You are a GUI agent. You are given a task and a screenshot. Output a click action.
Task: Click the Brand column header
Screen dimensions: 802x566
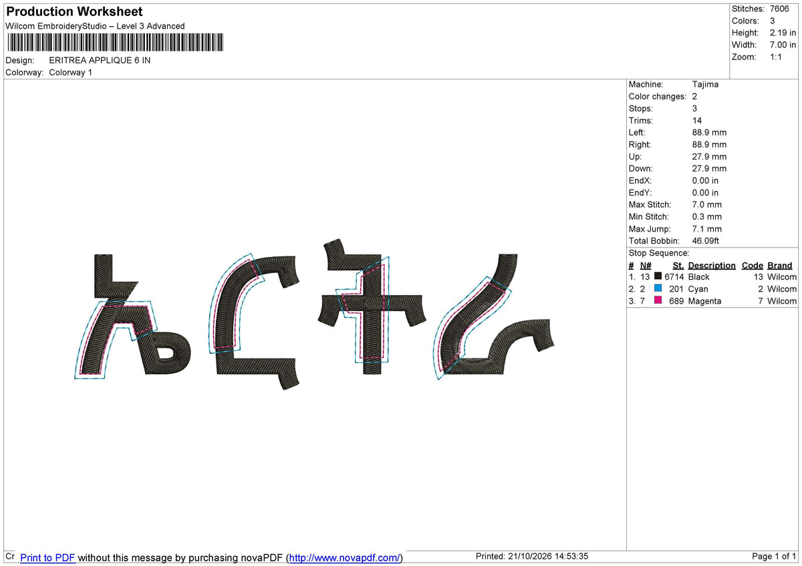(x=780, y=265)
